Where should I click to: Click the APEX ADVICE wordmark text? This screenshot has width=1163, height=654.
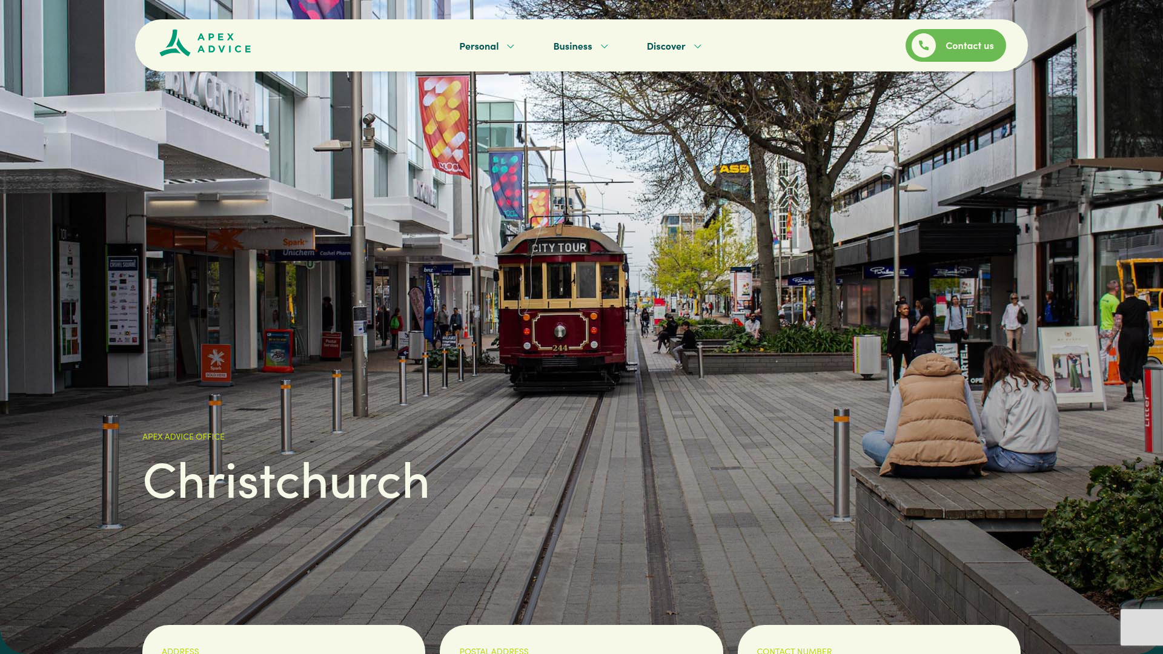[224, 43]
